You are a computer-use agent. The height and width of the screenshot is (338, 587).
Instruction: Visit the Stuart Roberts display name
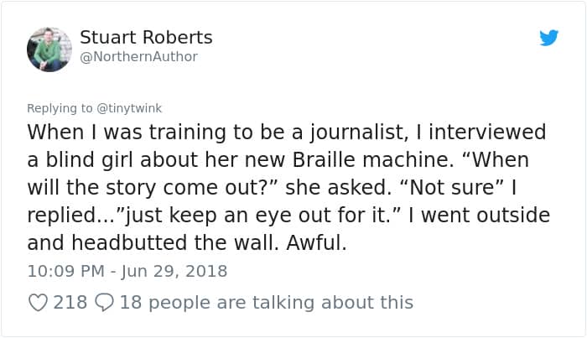point(146,38)
